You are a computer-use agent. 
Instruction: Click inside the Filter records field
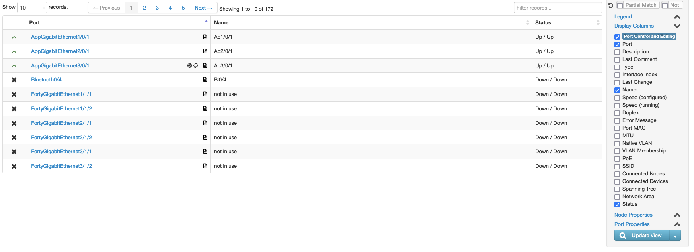click(558, 7)
